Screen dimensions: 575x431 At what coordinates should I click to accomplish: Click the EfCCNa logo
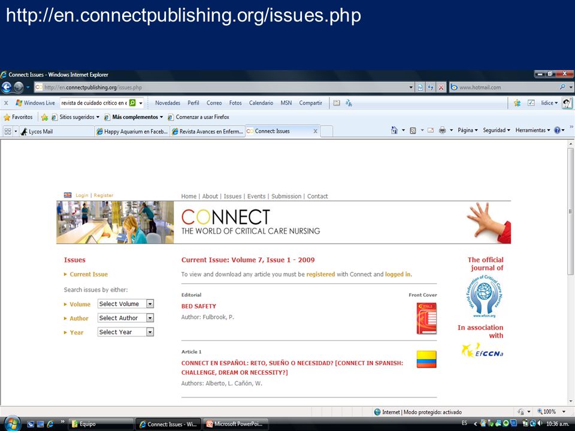(x=482, y=350)
